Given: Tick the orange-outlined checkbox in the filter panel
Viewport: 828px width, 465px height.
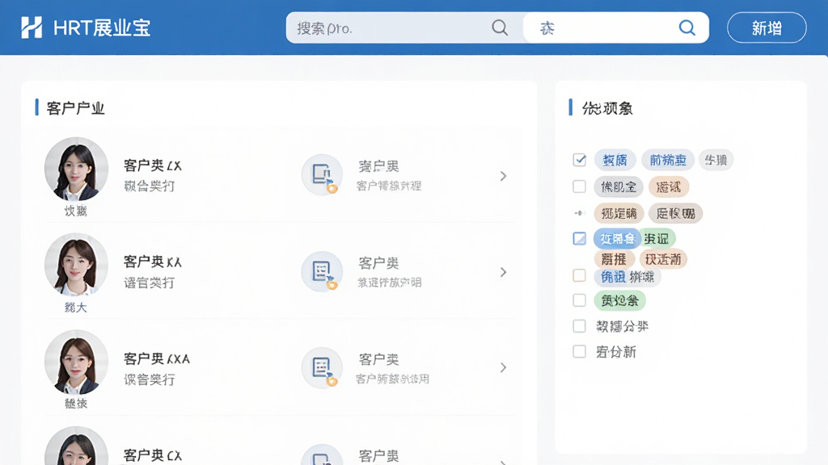Looking at the screenshot, I should tap(579, 275).
